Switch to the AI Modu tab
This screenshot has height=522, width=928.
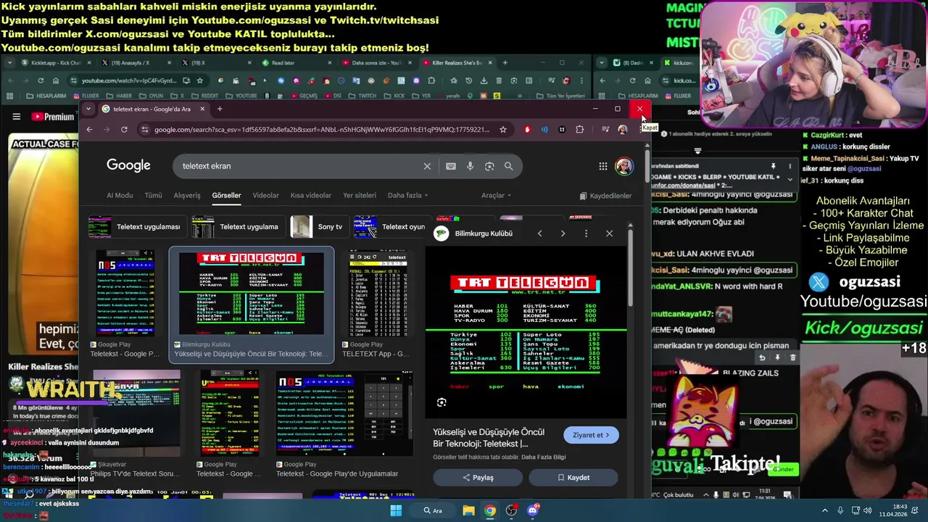[x=120, y=195]
